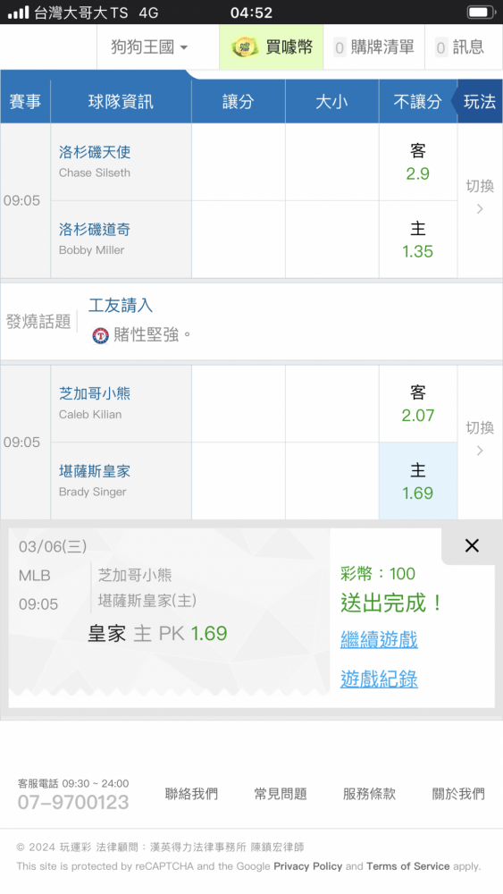The width and height of the screenshot is (503, 894).
Task: Click the 洛杉磯道奇 team name
Action: (95, 230)
